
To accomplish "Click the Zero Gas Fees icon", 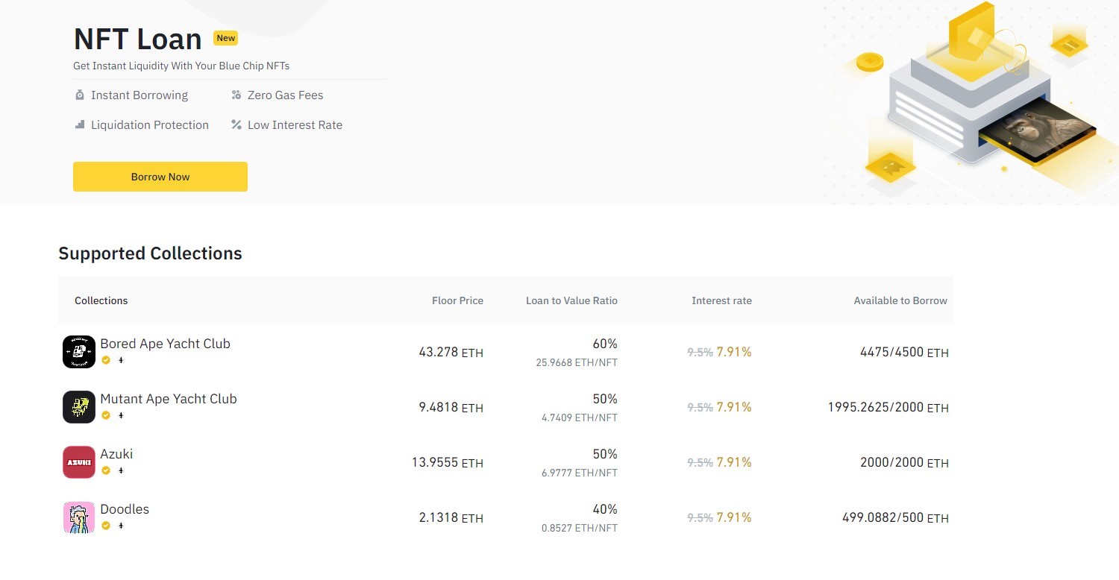I will [x=236, y=95].
